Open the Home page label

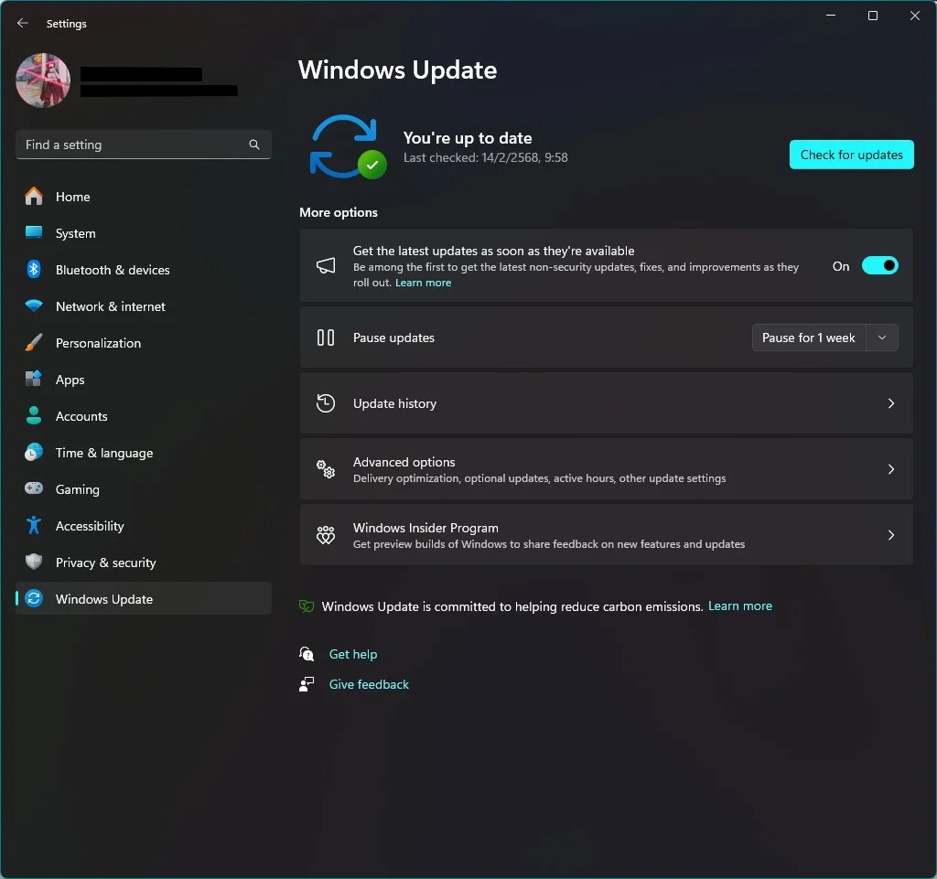click(x=73, y=197)
